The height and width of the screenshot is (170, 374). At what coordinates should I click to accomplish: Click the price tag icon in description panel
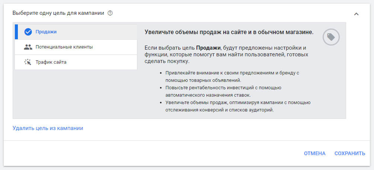click(x=331, y=37)
